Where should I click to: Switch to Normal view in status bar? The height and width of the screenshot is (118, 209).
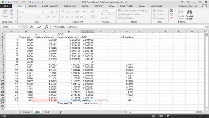(x=153, y=116)
